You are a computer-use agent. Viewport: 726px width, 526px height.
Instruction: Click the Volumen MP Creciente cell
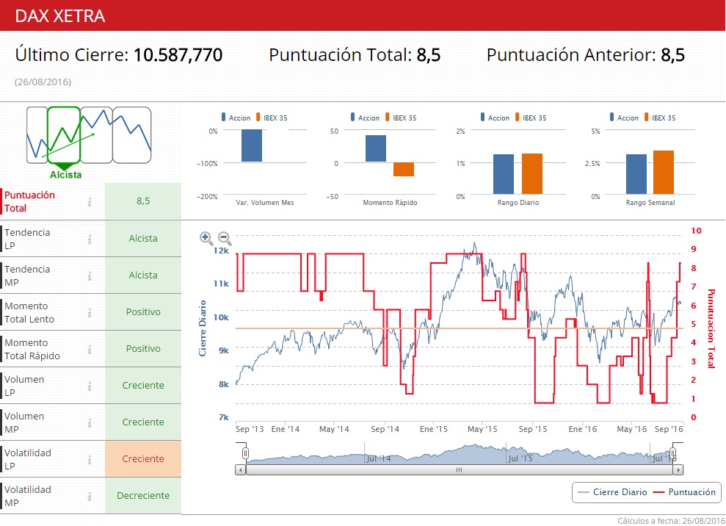point(143,422)
